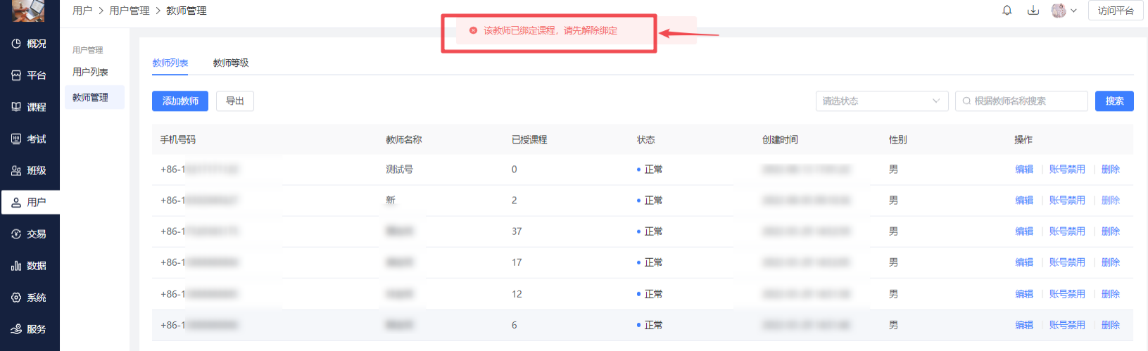Go to 平台 platform section
Screen dimensions: 1148x351
point(30,75)
